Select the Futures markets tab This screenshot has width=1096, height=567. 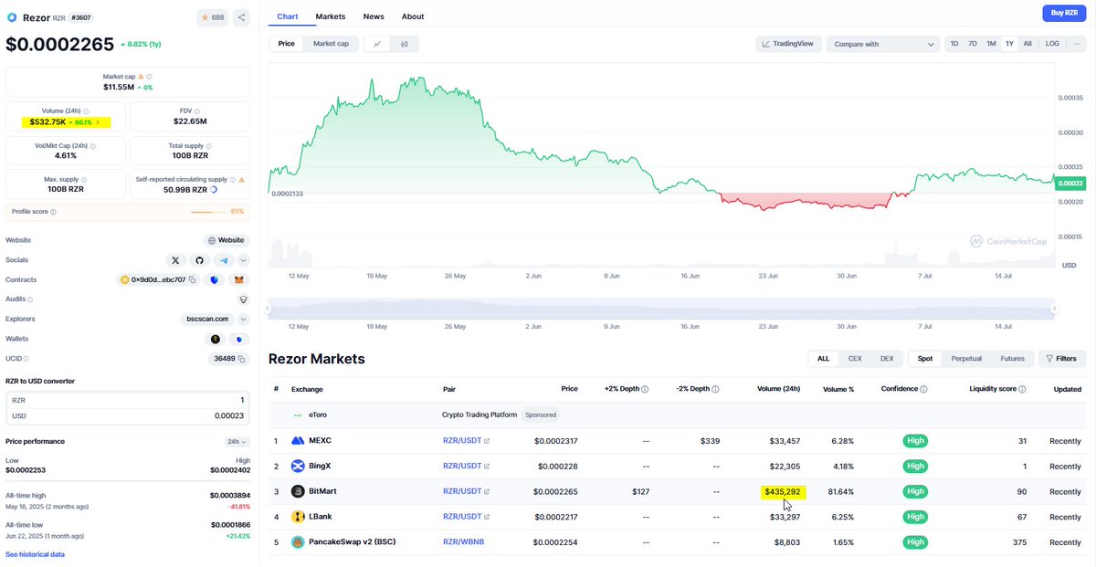point(1012,359)
